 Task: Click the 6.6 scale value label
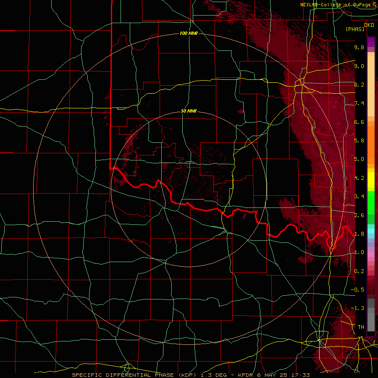(359, 122)
